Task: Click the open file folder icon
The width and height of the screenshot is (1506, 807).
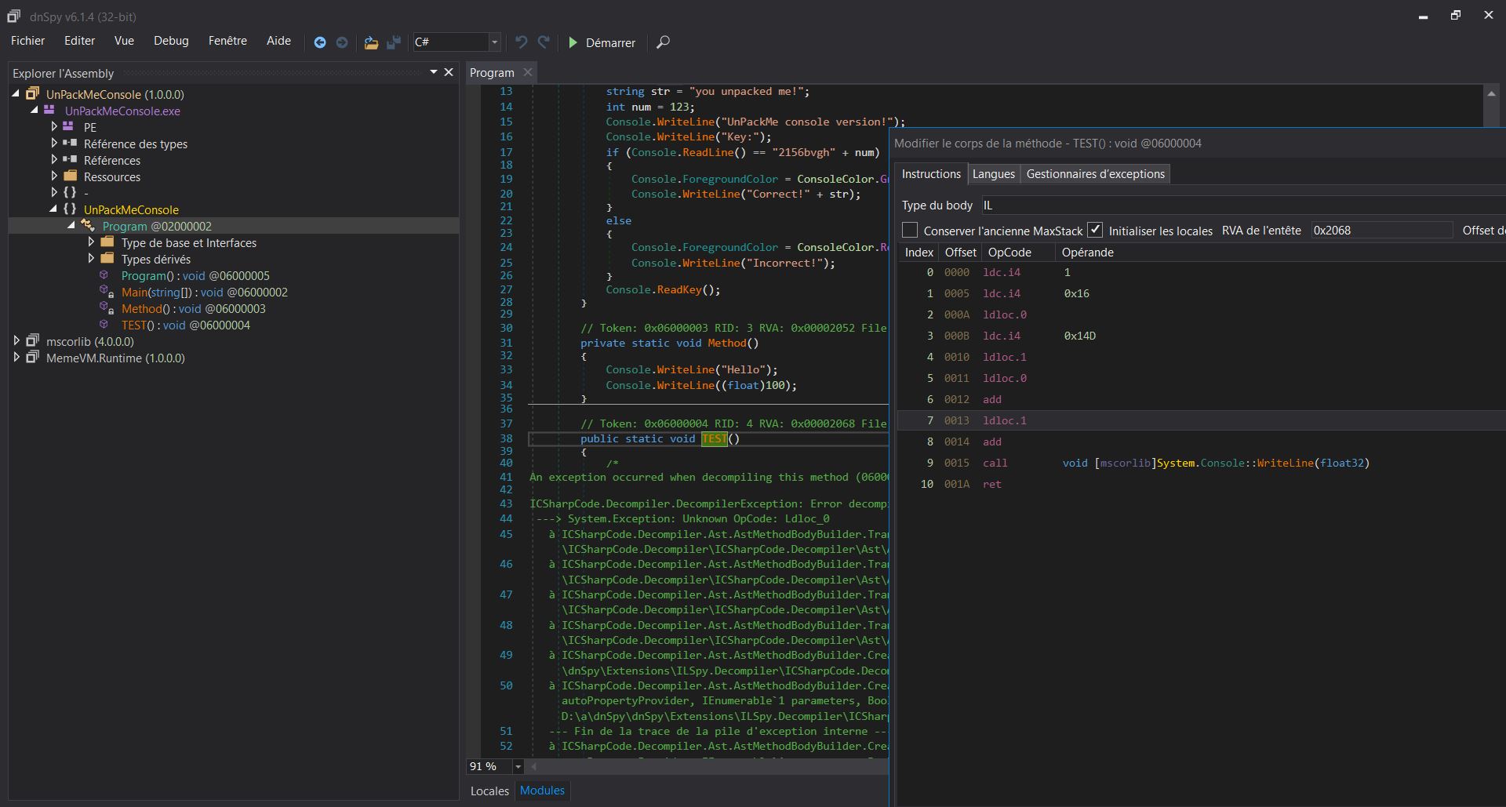Action: pos(371,42)
